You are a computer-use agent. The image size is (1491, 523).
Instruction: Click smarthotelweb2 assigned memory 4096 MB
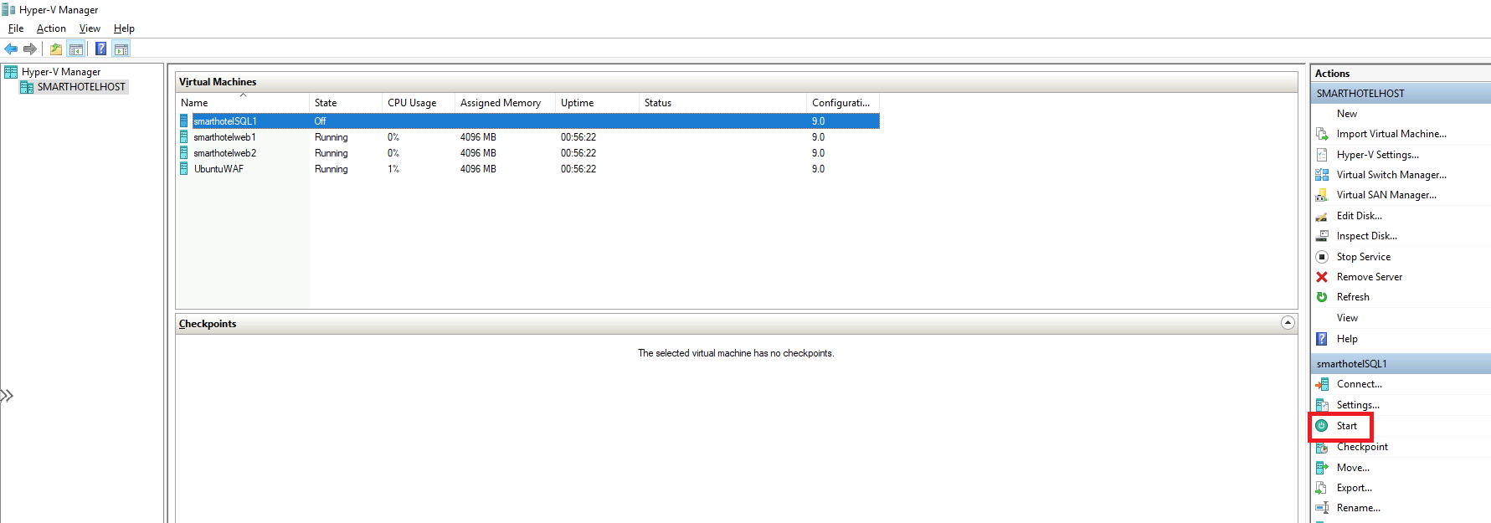tap(478, 153)
